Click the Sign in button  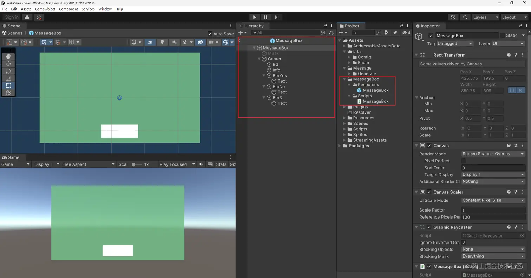pyautogui.click(x=11, y=17)
